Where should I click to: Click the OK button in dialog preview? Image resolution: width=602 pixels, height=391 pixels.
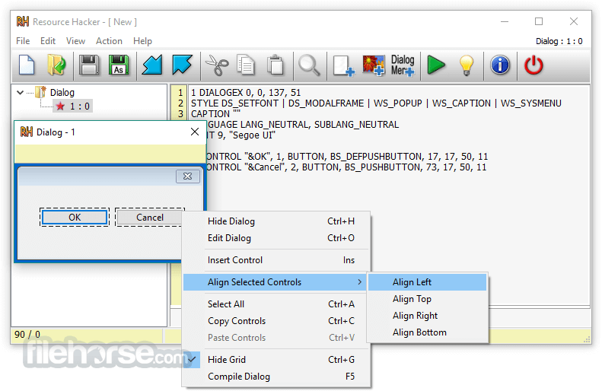click(x=75, y=217)
